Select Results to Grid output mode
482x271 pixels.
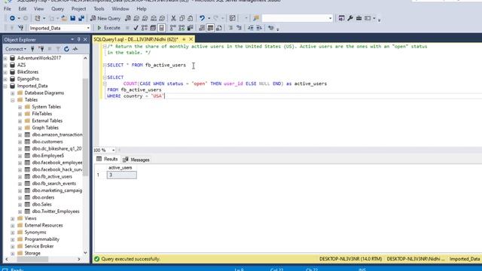tap(210, 28)
